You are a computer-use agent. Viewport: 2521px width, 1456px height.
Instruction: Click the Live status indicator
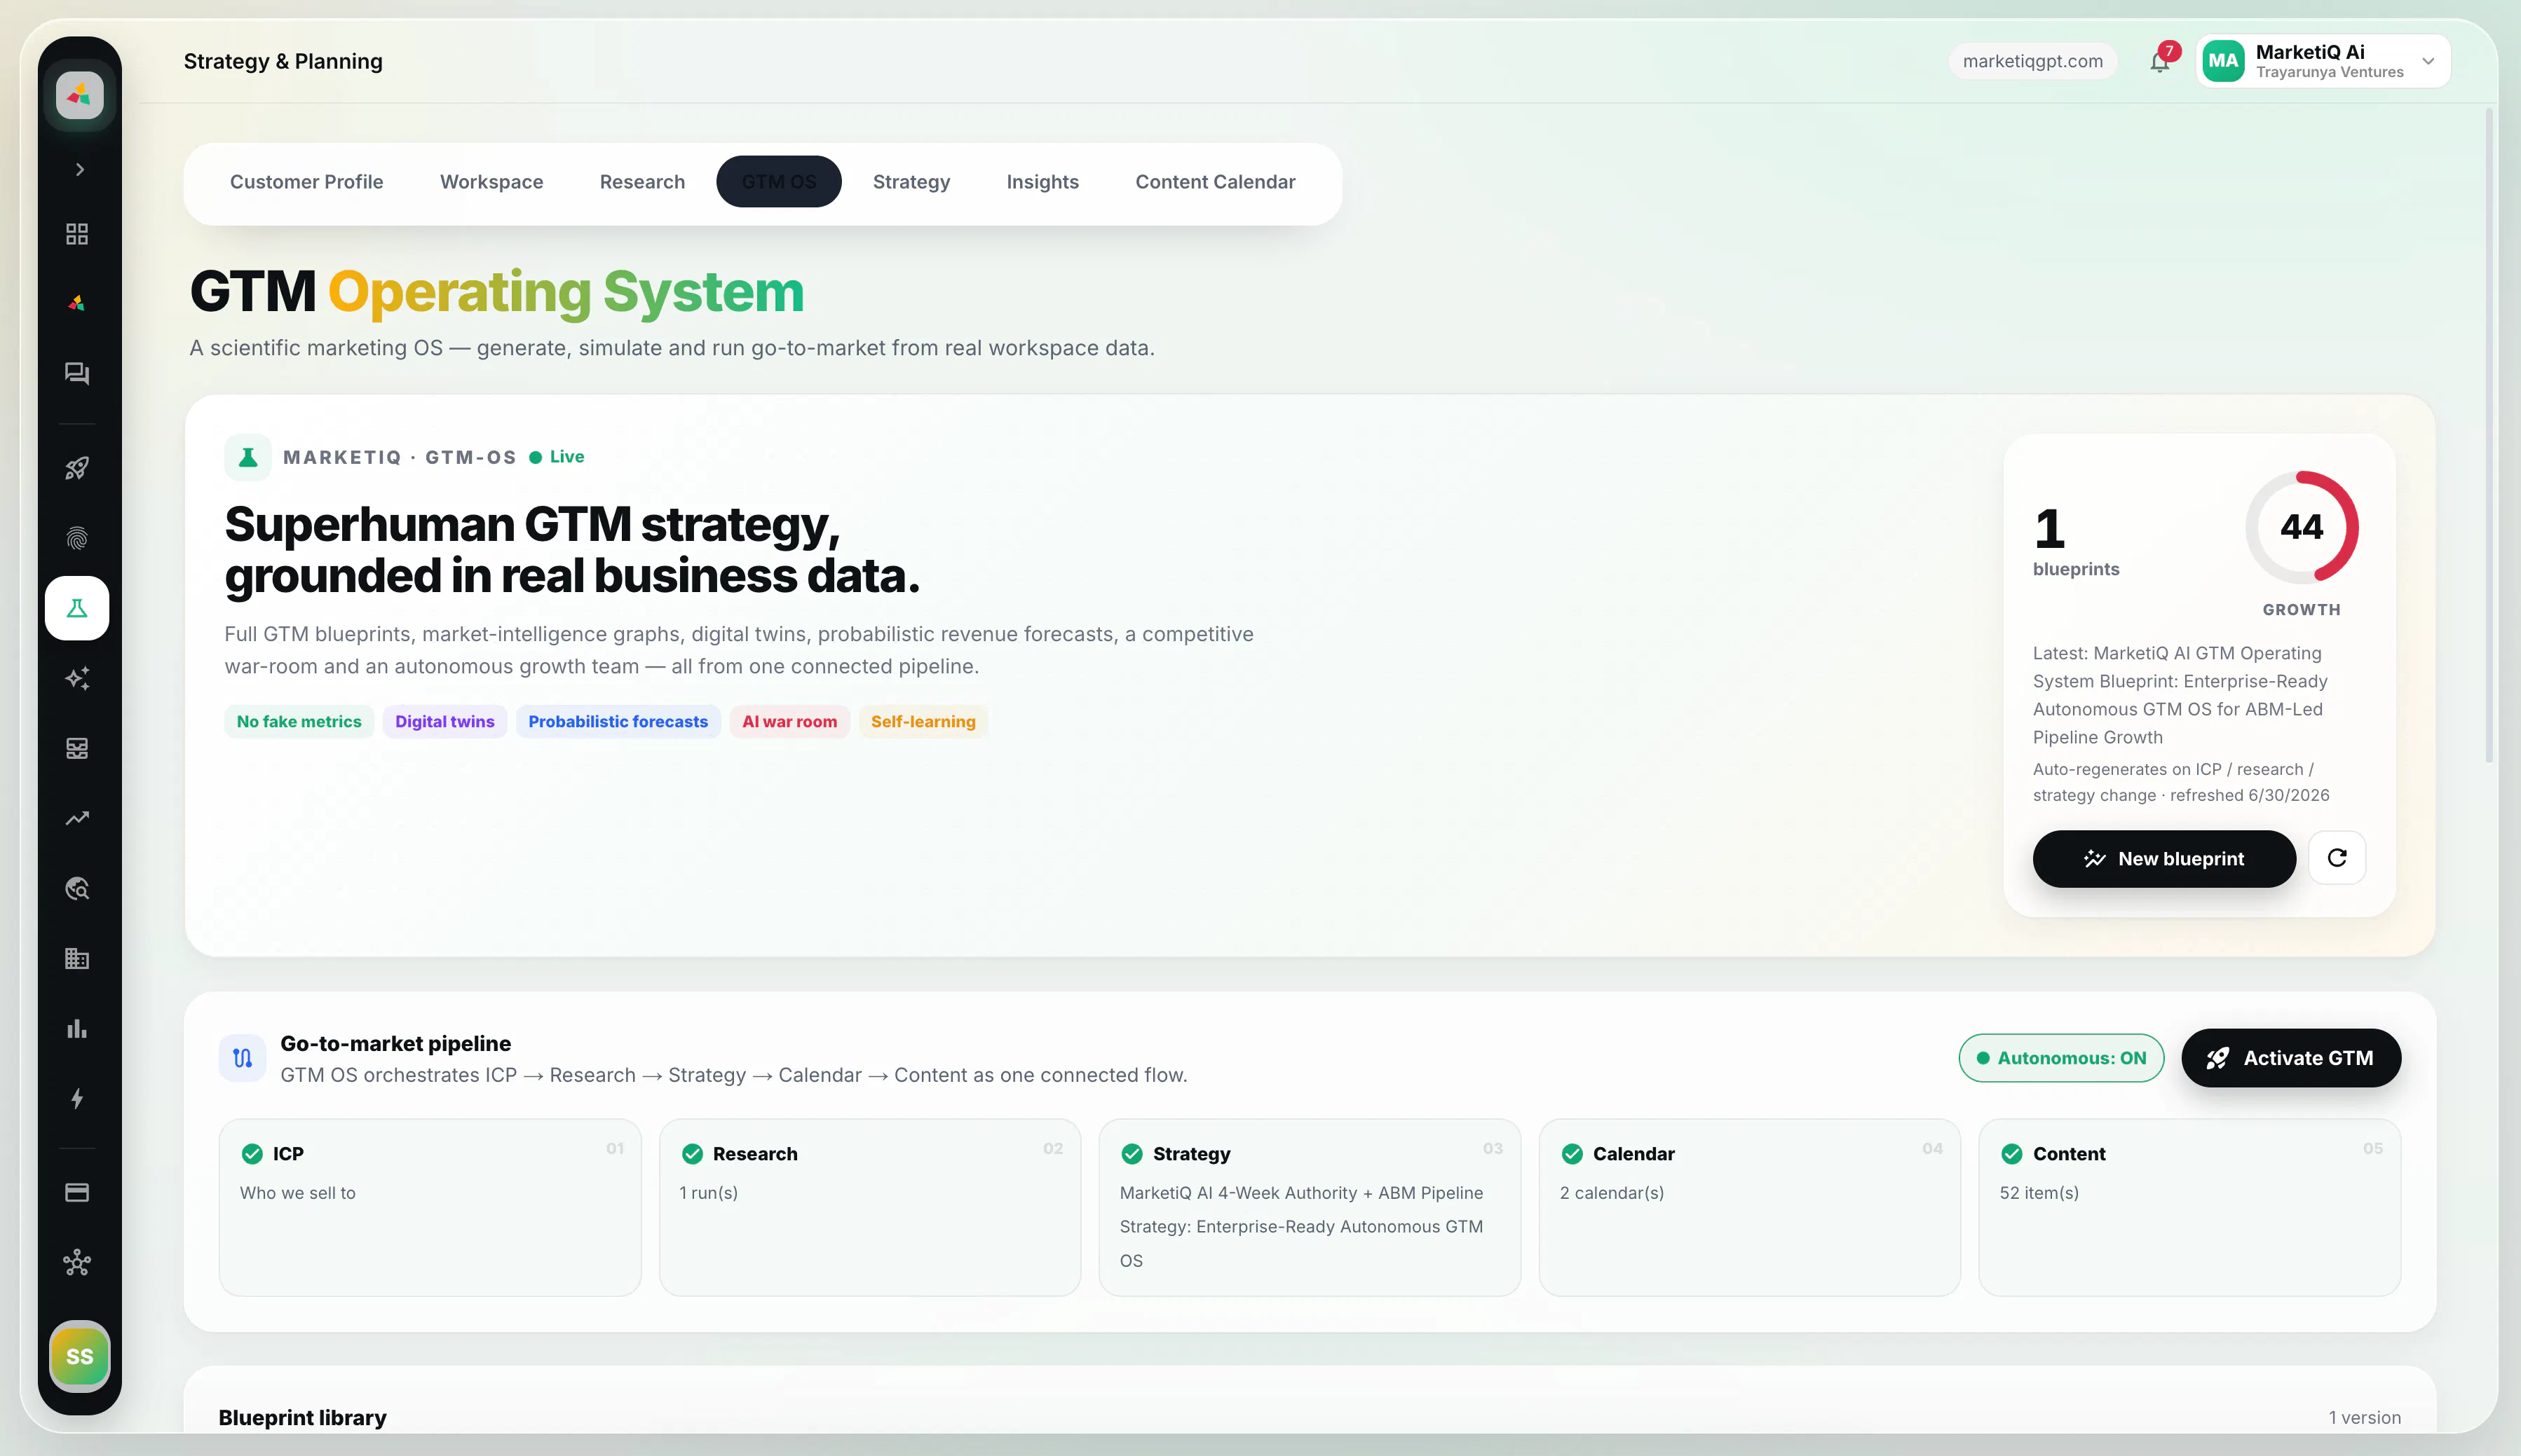tap(556, 457)
